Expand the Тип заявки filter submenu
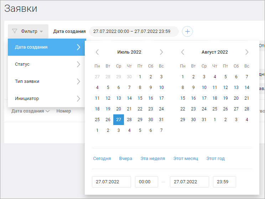The image size is (265, 199). pos(46,81)
